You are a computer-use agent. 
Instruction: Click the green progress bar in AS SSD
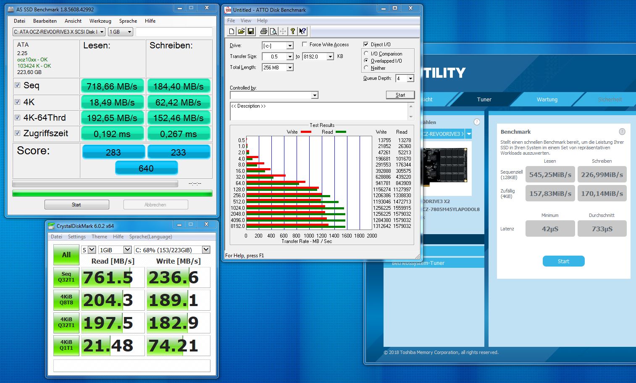112,193
